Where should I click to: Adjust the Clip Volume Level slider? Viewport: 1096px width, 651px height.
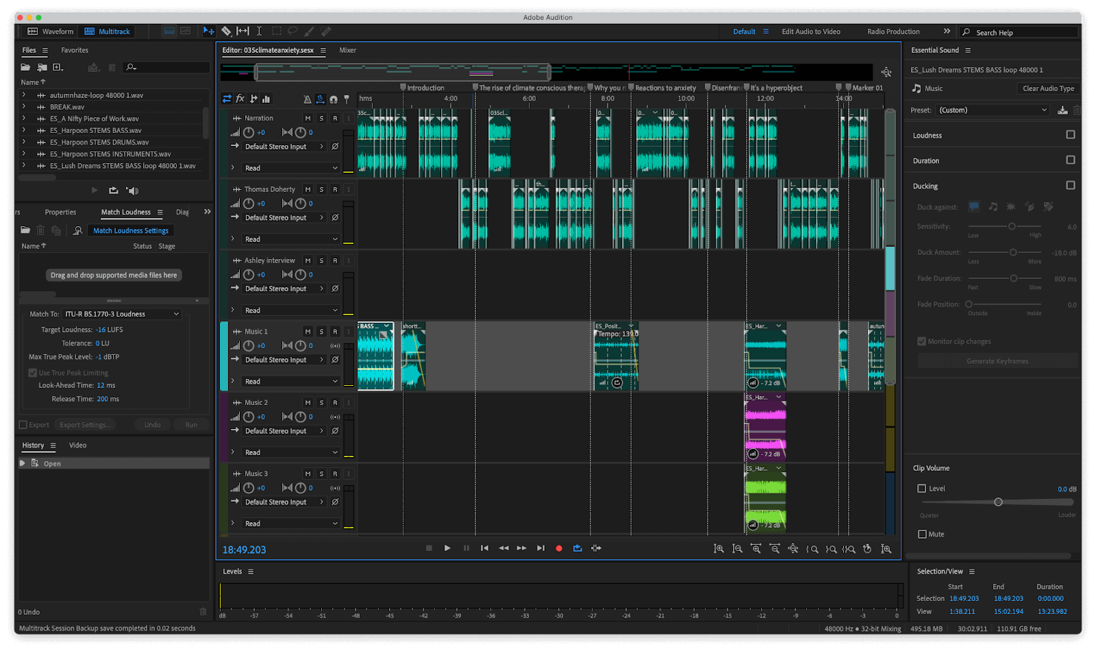tap(998, 502)
